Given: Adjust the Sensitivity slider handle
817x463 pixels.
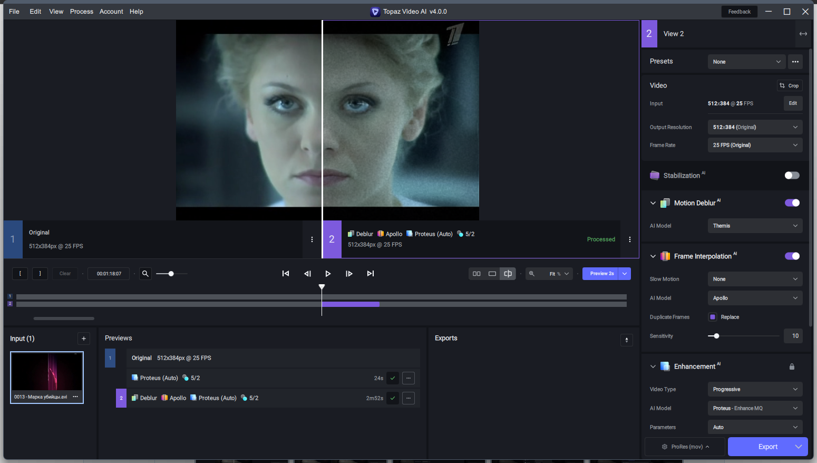Looking at the screenshot, I should coord(716,336).
